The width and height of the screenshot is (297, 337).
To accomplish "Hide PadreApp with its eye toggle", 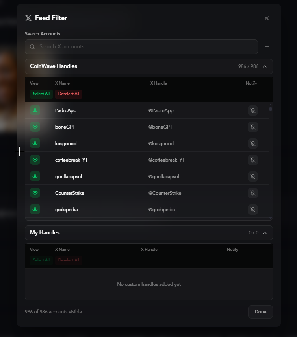I will pos(35,110).
